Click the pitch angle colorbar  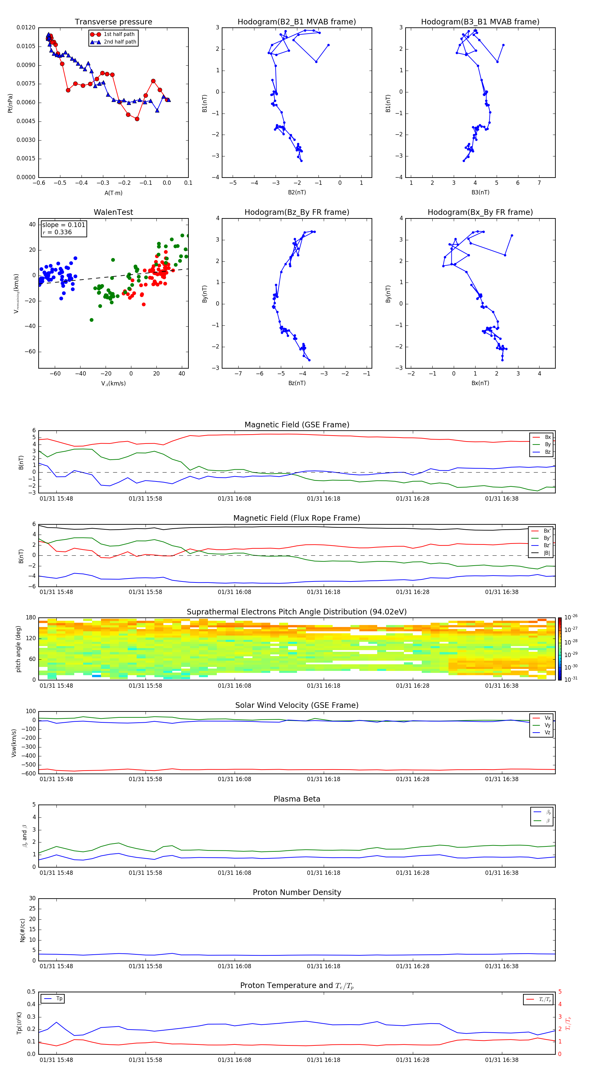pyautogui.click(x=560, y=648)
